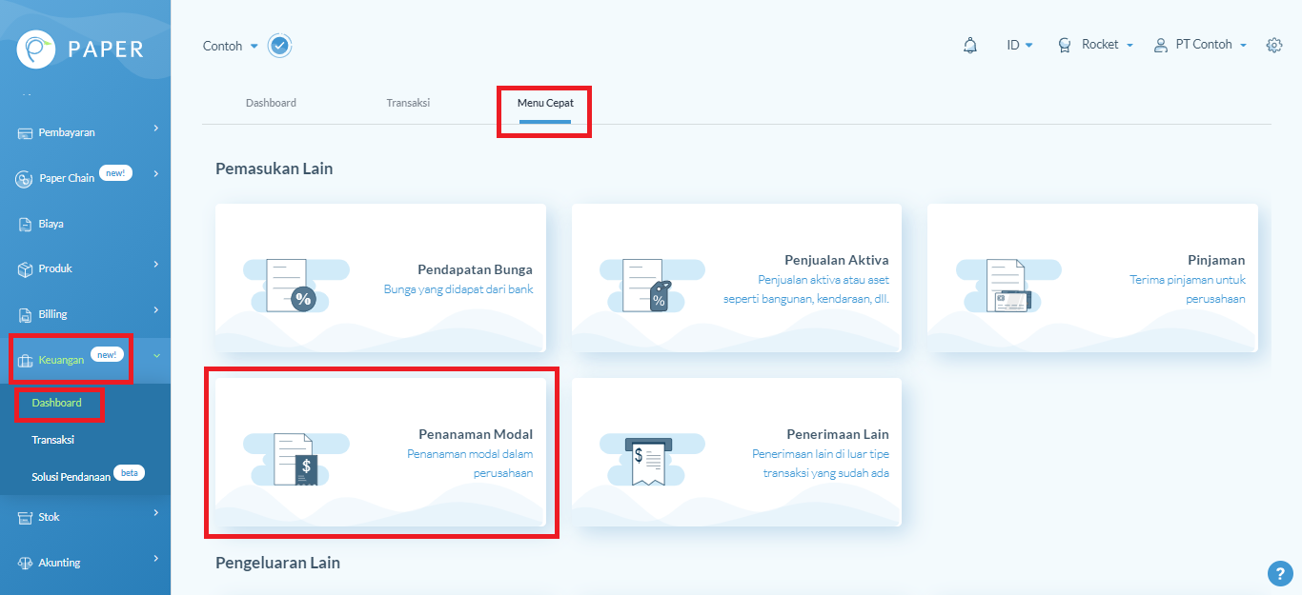The height and width of the screenshot is (595, 1302).
Task: Open the Penjualan Aktiva card
Action: [737, 278]
